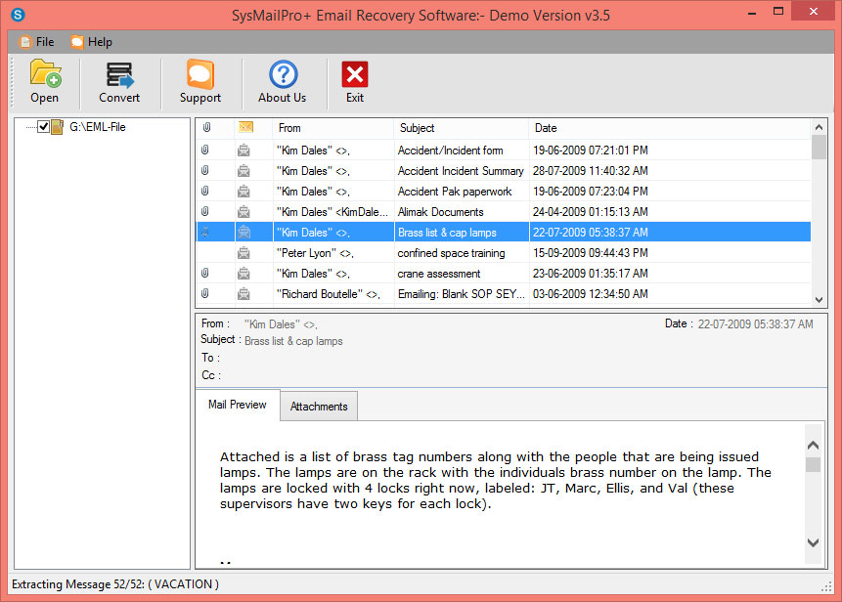This screenshot has width=842, height=602.
Task: Click the "Kim Dales" <KimDale... sender cell
Action: coord(333,211)
